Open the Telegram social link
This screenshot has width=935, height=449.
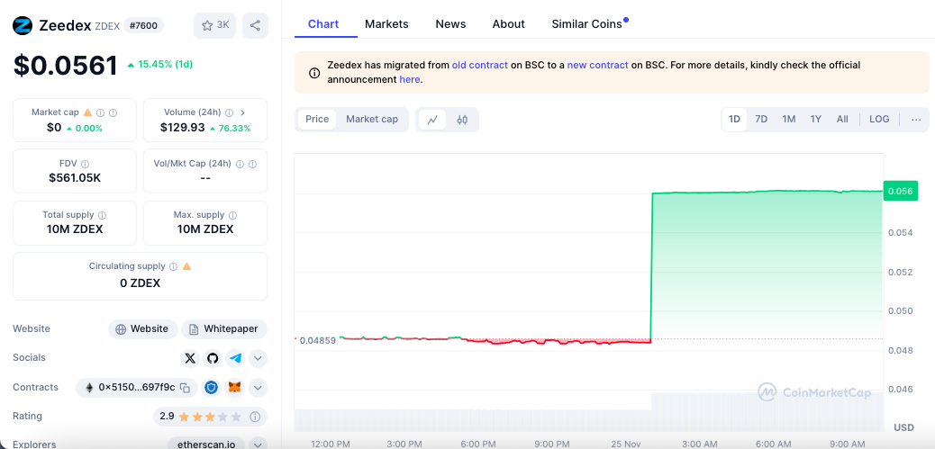(x=236, y=358)
